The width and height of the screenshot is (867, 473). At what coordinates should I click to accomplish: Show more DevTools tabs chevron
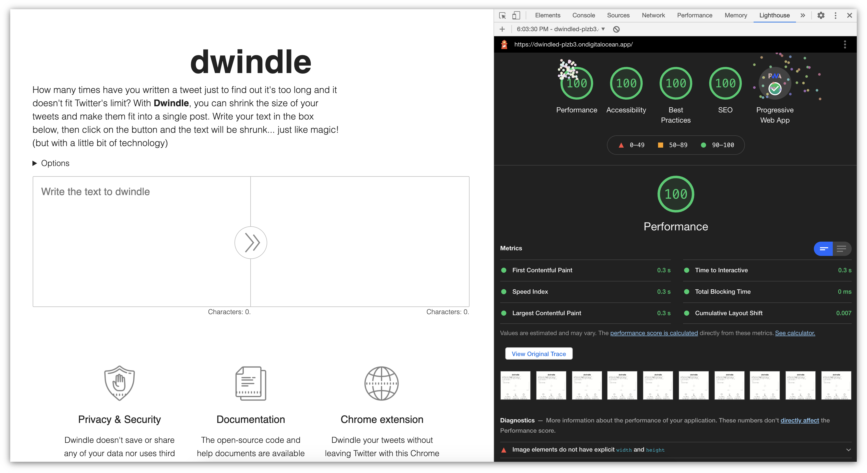(x=803, y=16)
